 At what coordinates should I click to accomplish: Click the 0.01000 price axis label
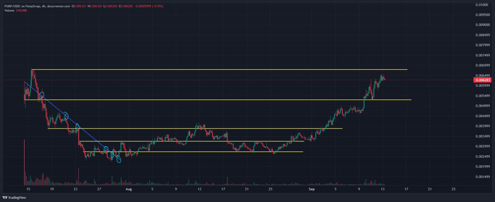pyautogui.click(x=481, y=5)
